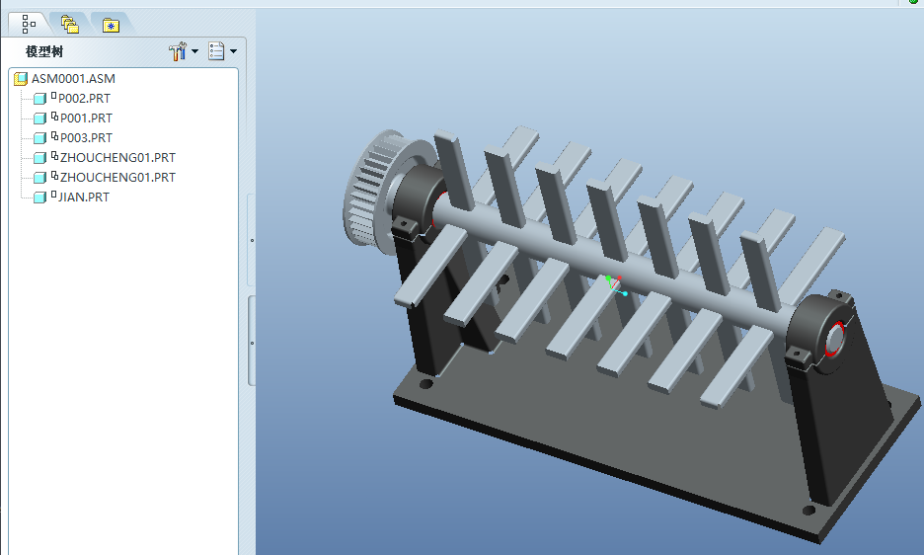
Task: Click the part icon beside P003.PRT
Action: [39, 138]
